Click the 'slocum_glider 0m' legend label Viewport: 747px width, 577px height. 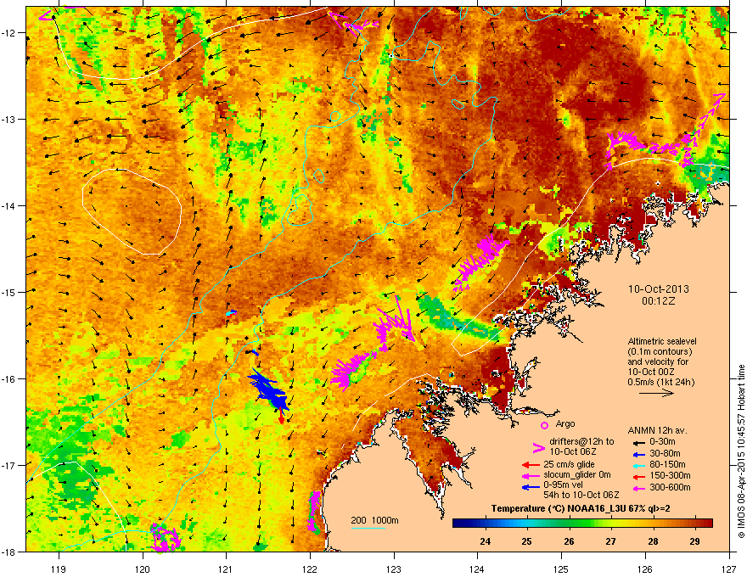pyautogui.click(x=577, y=474)
